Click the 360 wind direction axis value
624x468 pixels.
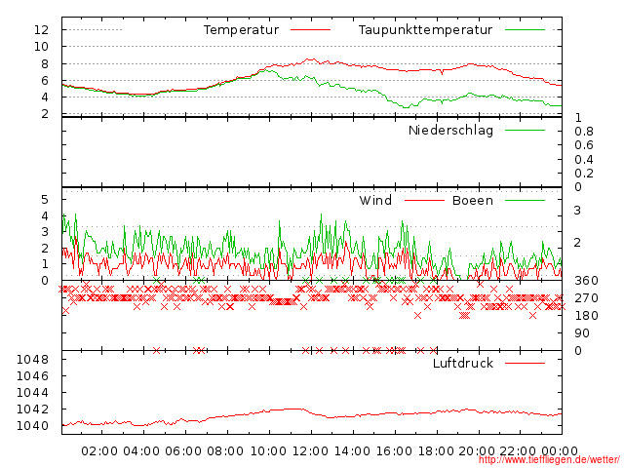(x=586, y=281)
